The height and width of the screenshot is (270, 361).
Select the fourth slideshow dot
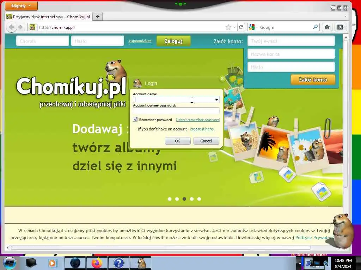(x=192, y=199)
